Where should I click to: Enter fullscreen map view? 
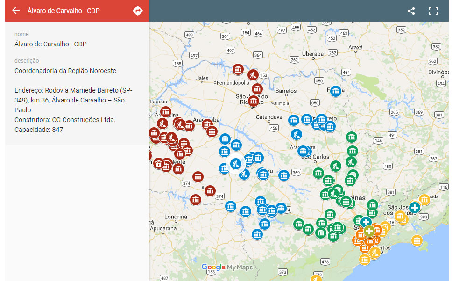(433, 11)
